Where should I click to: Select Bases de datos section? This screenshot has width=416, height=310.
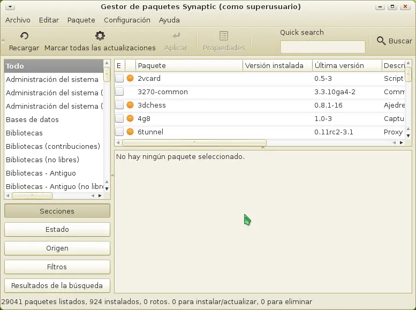coord(54,119)
